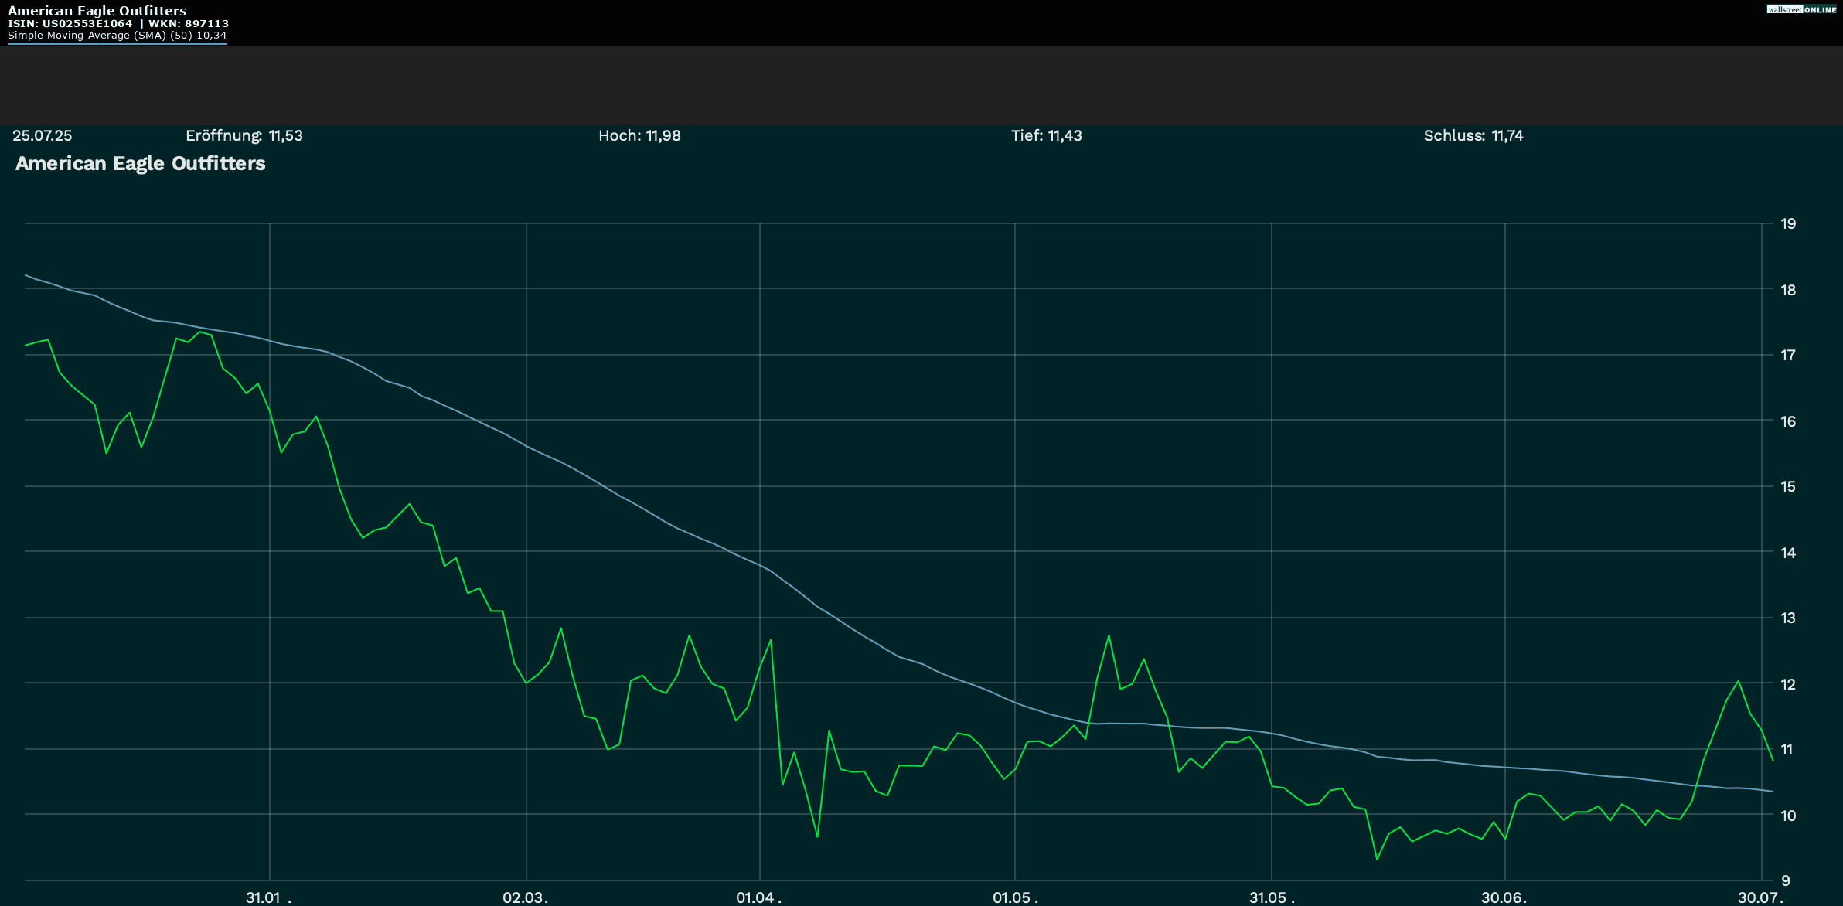Click the 10 price axis label
Screen dimensions: 1843x906
click(1788, 816)
